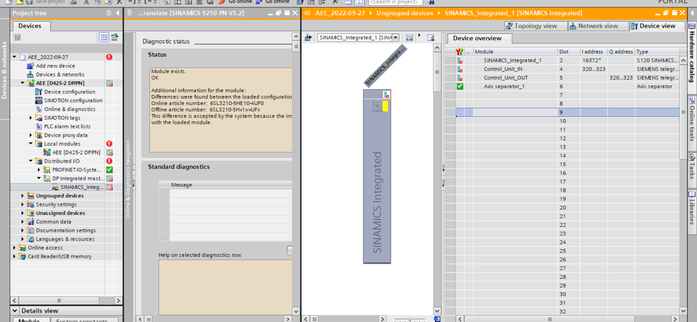Click the PROFINET IO-System green status checkmark
This screenshot has width=697, height=322.
[x=109, y=170]
